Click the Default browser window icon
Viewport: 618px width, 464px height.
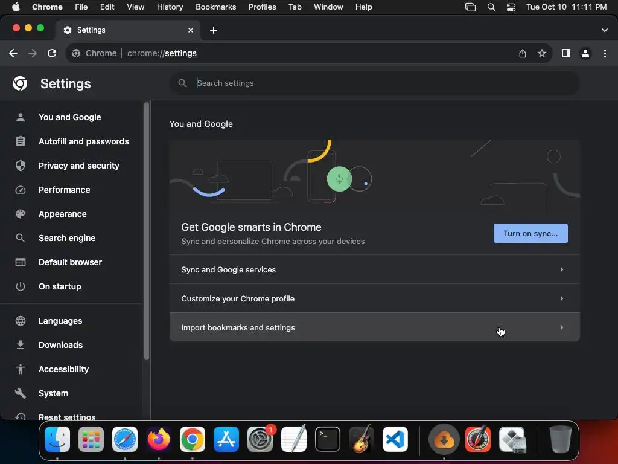[x=21, y=262]
